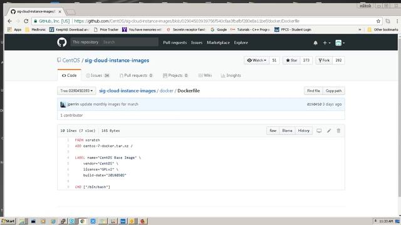401x225 pixels.
Task: Open jperrin's profile link
Action: pos(73,104)
